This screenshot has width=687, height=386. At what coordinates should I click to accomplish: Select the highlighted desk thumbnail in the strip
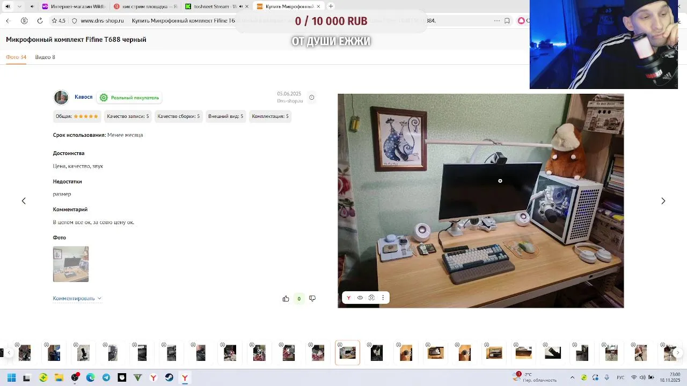point(347,353)
